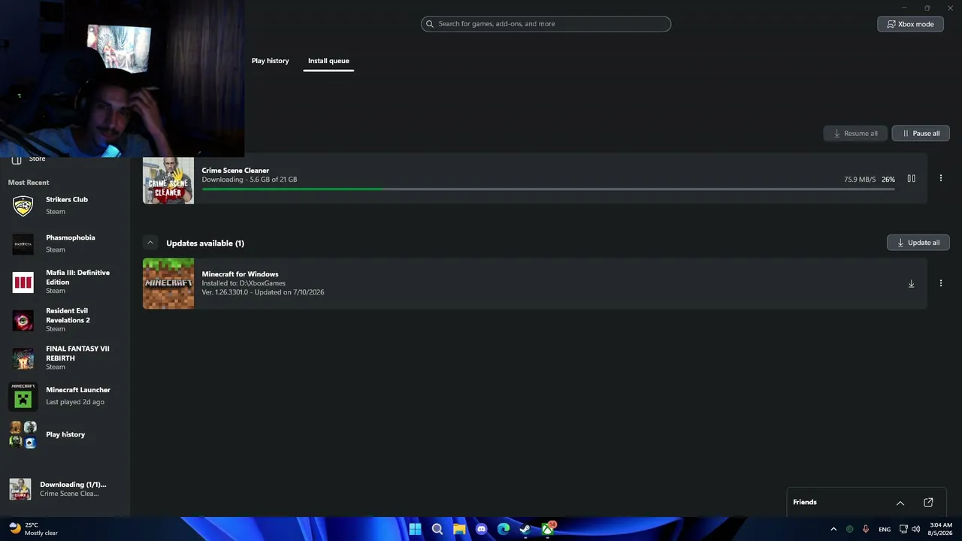
Task: Click the Resume all button
Action: 855,134
